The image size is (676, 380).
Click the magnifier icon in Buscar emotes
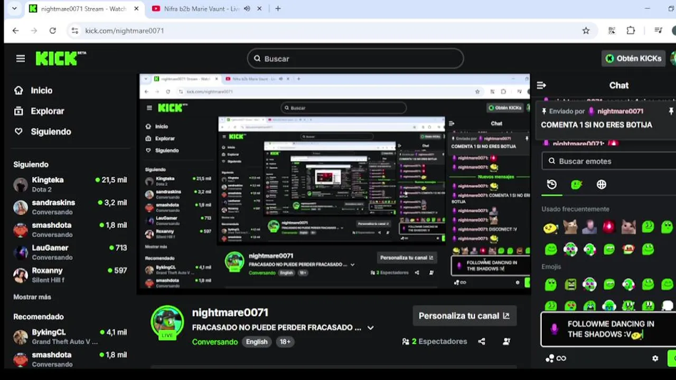(x=552, y=161)
